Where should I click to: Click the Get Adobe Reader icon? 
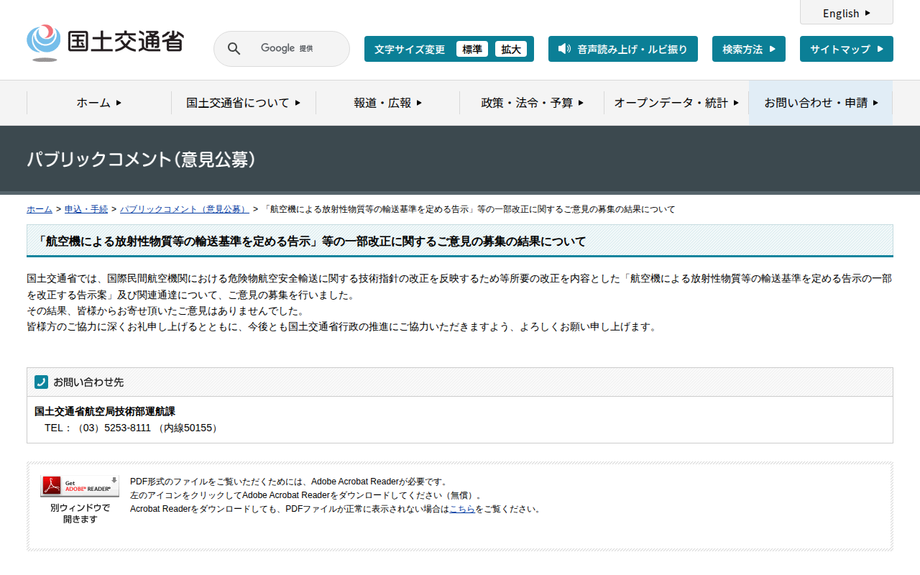(79, 486)
